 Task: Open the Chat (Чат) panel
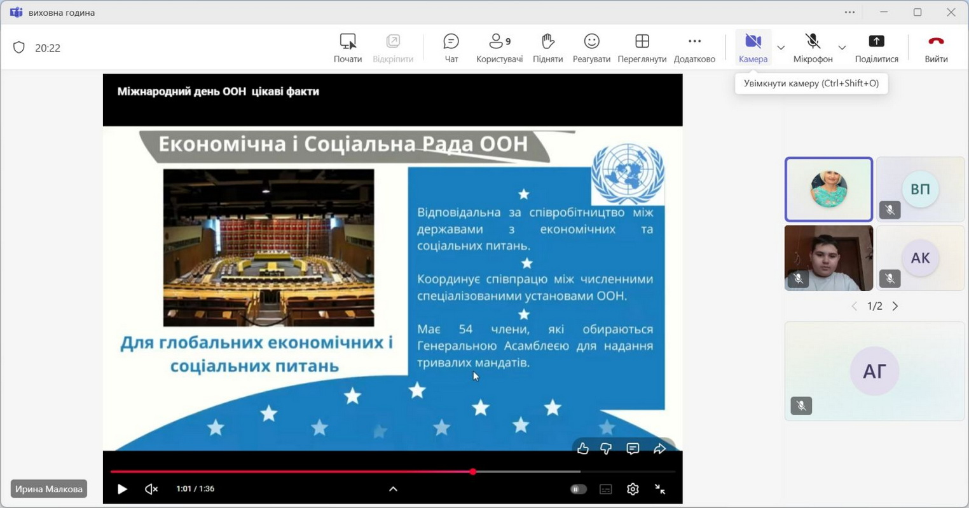pyautogui.click(x=451, y=48)
